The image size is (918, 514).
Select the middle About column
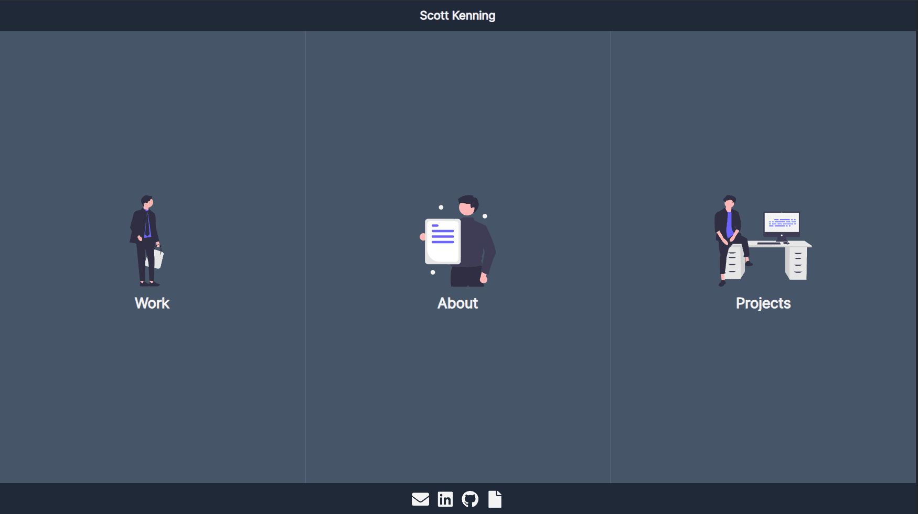457,257
